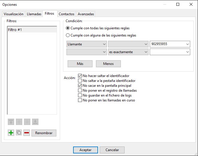Click the red minus remove filter icon
The width and height of the screenshot is (198, 156).
pyautogui.click(x=27, y=133)
